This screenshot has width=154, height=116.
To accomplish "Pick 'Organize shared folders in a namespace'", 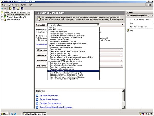I will (x=64, y=63).
